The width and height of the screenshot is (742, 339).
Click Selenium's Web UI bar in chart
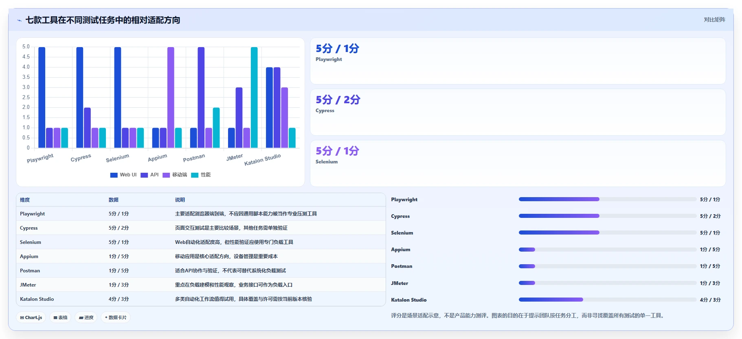tap(118, 98)
